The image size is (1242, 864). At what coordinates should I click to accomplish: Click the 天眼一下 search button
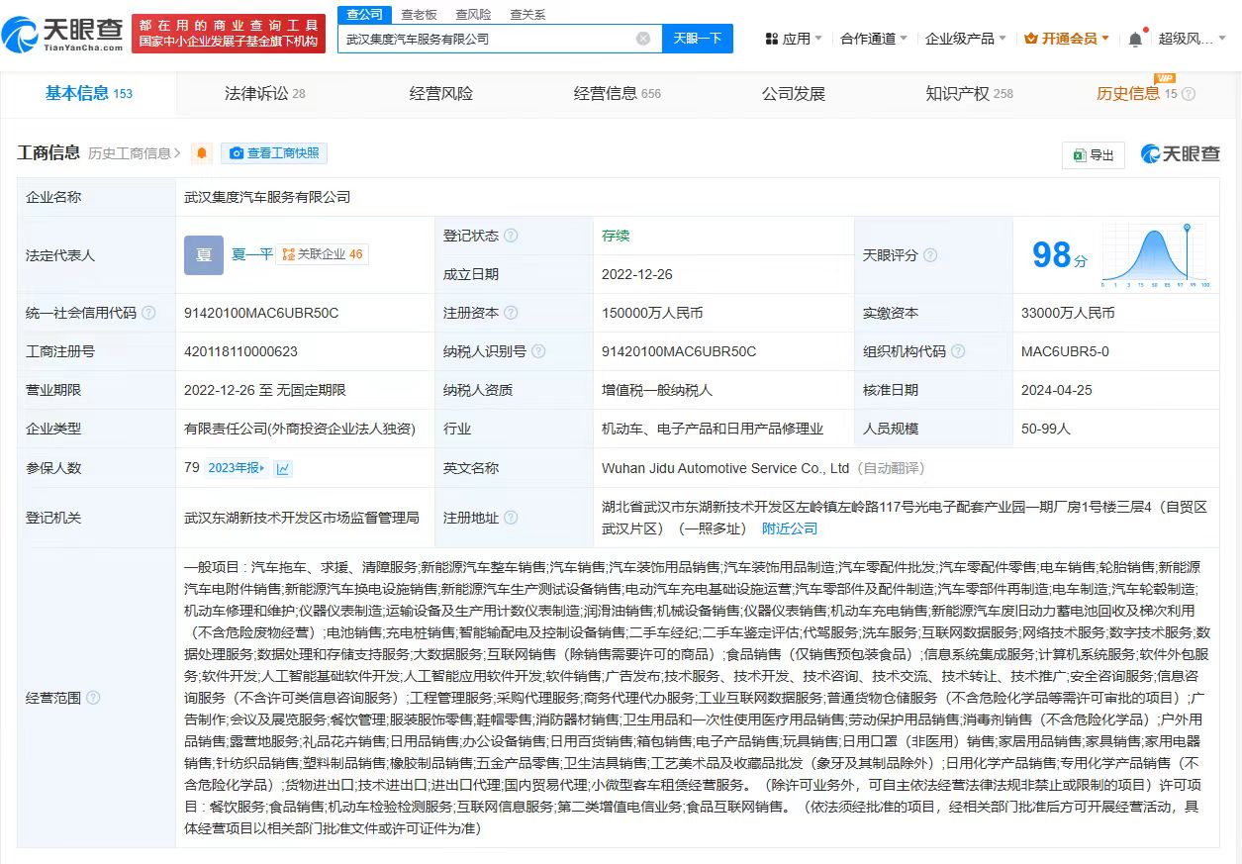(x=698, y=39)
